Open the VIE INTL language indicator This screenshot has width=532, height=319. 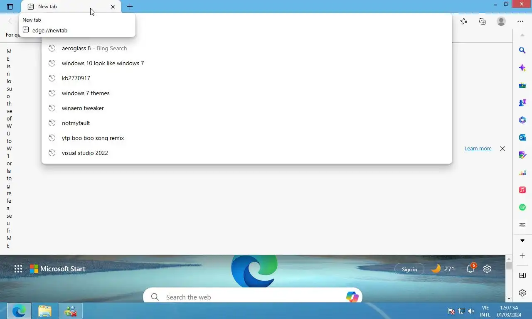coord(485,311)
